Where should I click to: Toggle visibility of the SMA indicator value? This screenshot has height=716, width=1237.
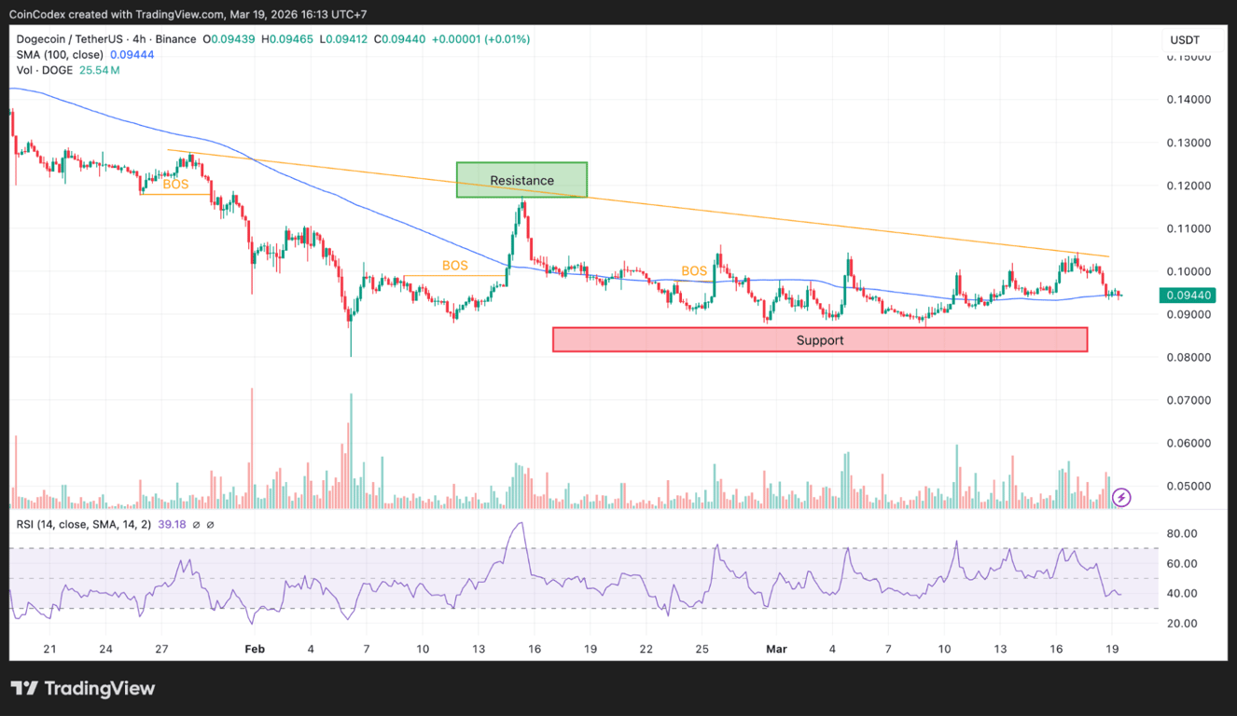131,54
